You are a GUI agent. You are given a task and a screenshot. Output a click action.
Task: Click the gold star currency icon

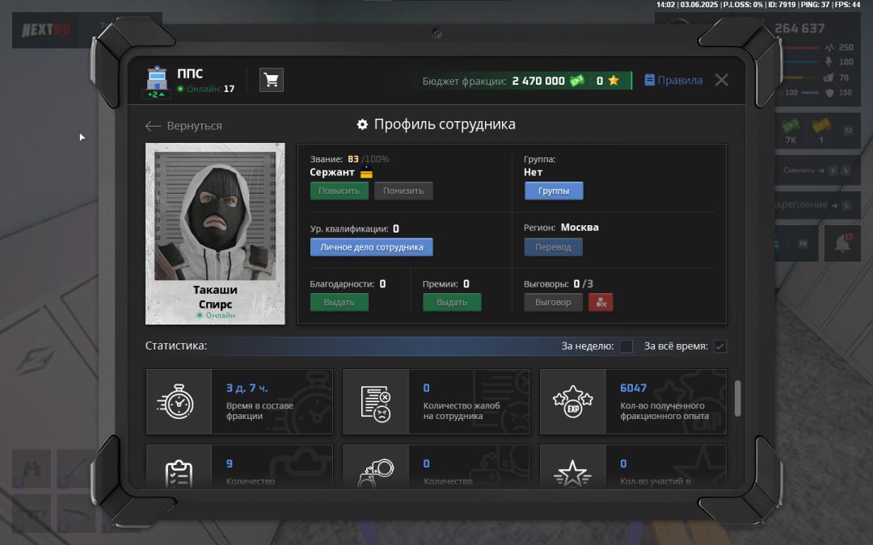614,81
